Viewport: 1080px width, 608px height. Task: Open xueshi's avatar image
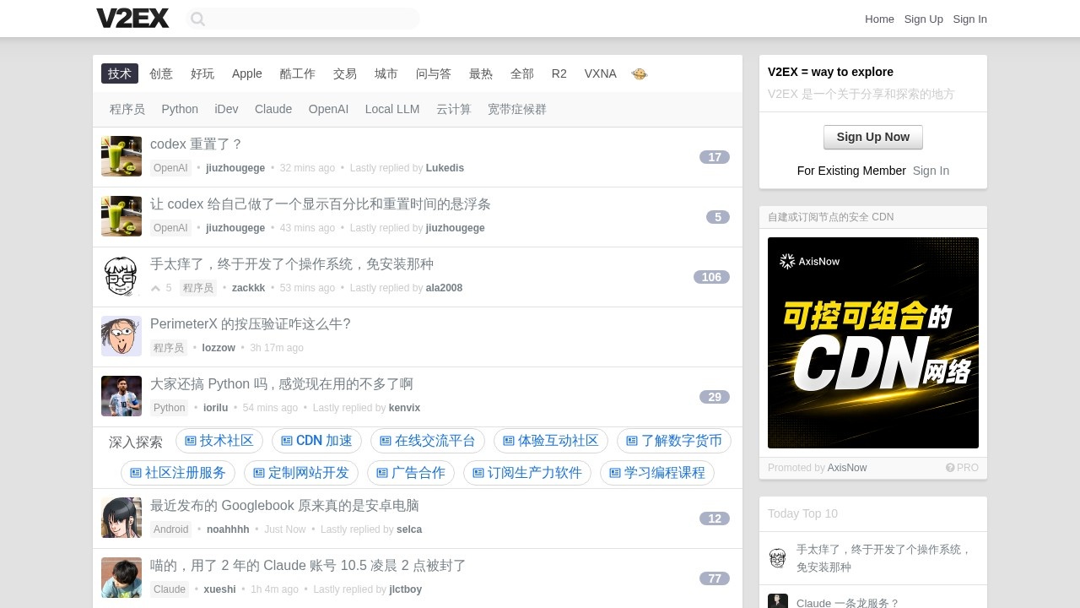coord(121,578)
